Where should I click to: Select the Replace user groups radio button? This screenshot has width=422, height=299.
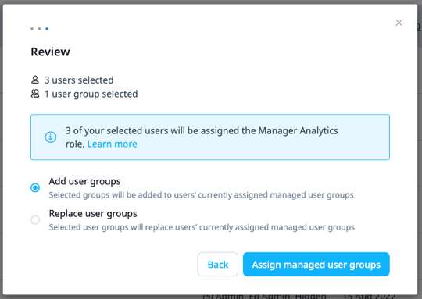(35, 220)
